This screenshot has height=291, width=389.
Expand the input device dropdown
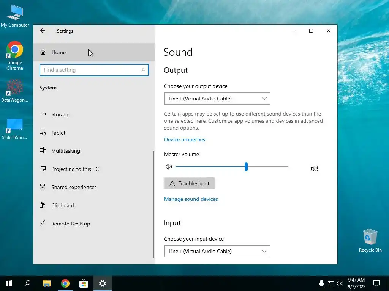pos(217,251)
